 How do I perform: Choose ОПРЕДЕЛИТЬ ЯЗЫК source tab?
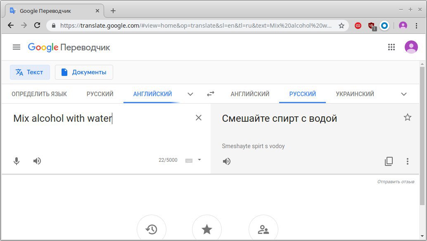(x=39, y=94)
